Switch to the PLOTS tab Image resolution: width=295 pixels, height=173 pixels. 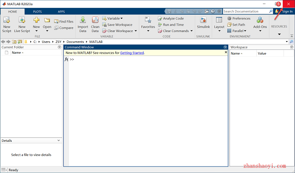37,12
